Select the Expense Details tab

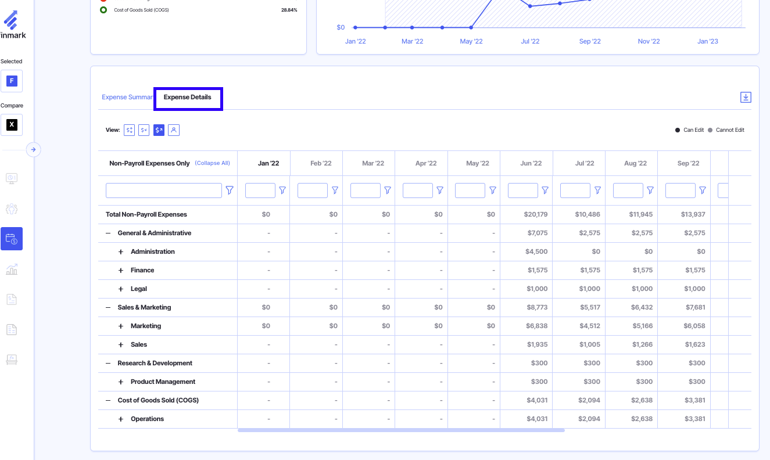(188, 98)
